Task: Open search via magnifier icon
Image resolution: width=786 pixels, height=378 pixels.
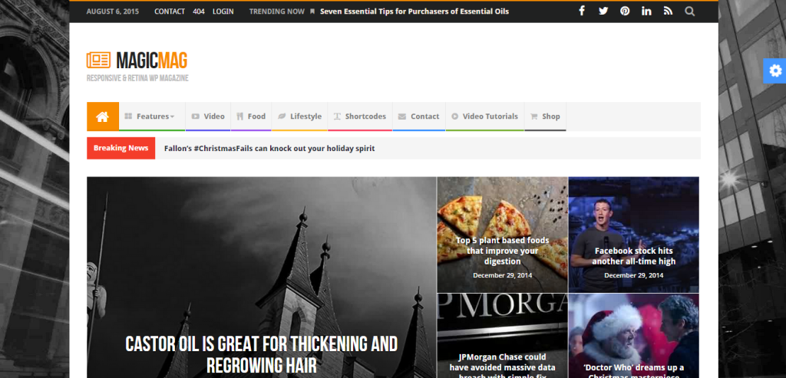Action: (x=689, y=12)
